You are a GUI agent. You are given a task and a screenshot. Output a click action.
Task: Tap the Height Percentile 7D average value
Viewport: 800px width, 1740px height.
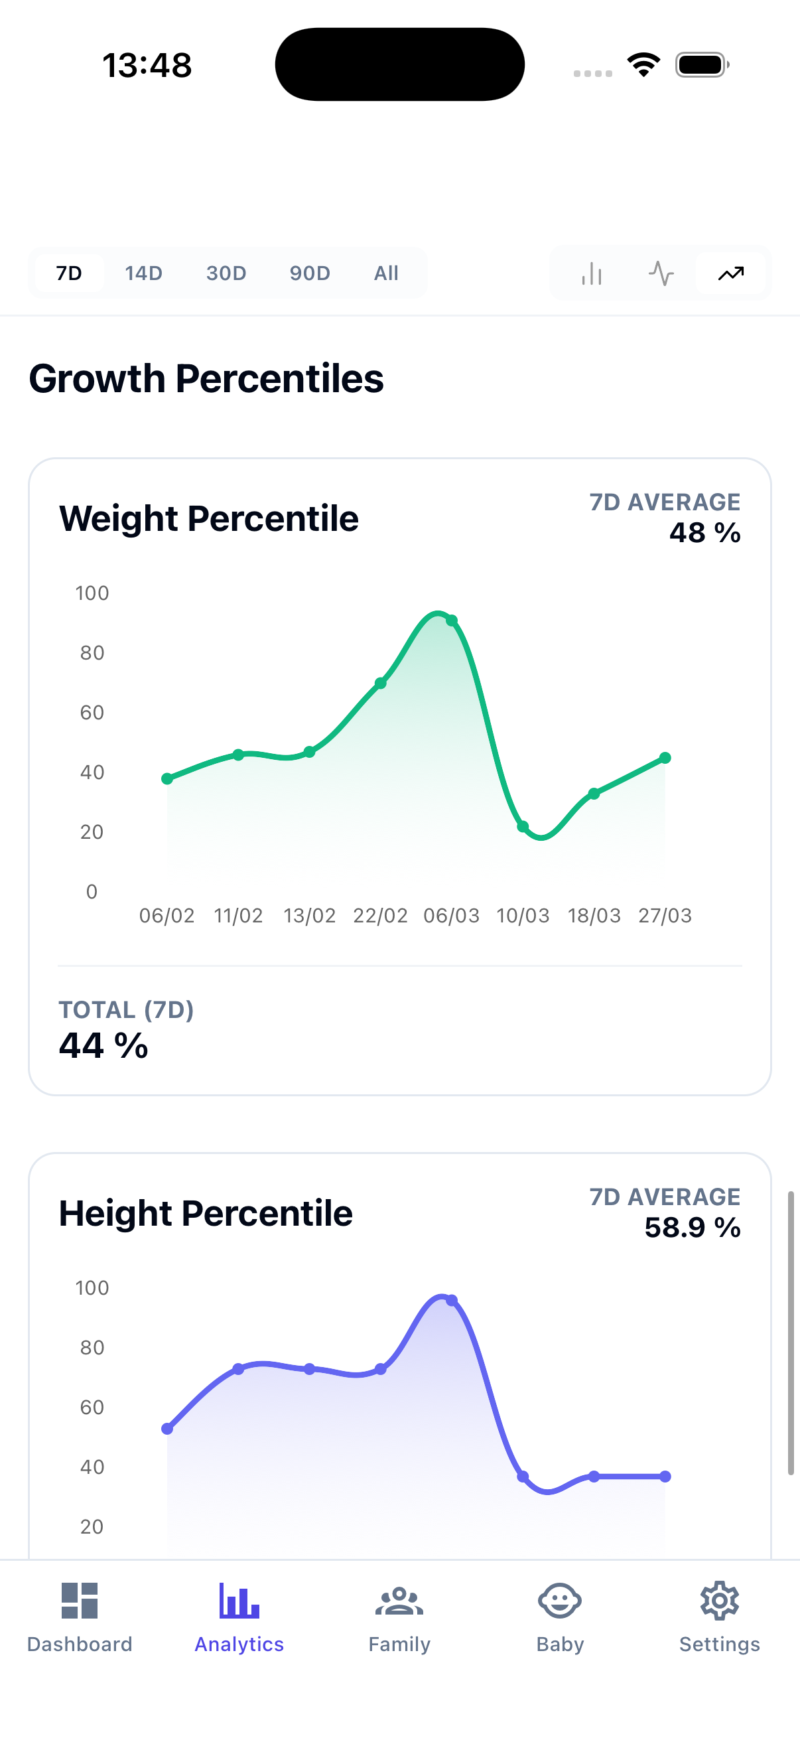(692, 1227)
